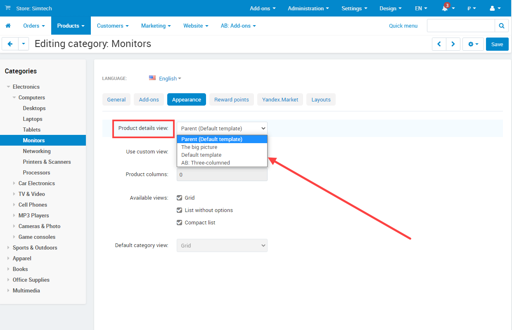The image size is (512, 330).
Task: Click the search magnifier icon
Action: pyautogui.click(x=501, y=26)
